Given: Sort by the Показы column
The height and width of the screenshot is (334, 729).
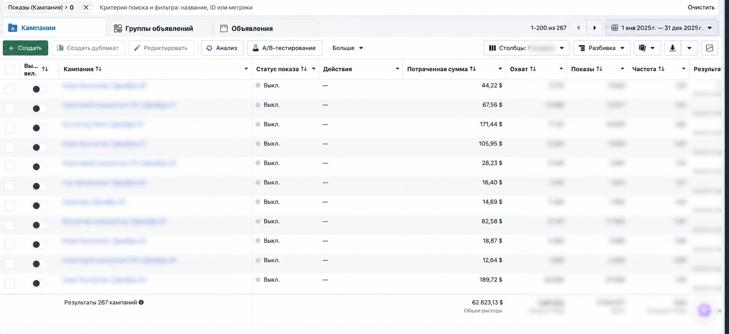Looking at the screenshot, I should coord(599,69).
